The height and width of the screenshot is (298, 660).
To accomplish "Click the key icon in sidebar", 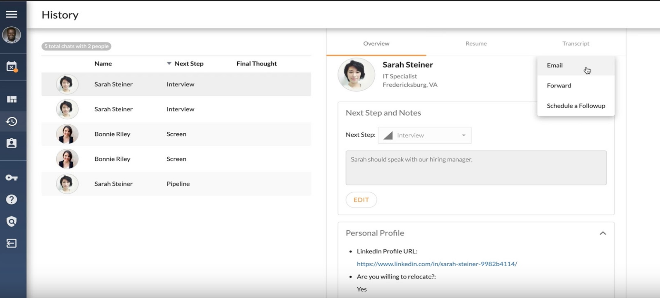I will [x=11, y=178].
